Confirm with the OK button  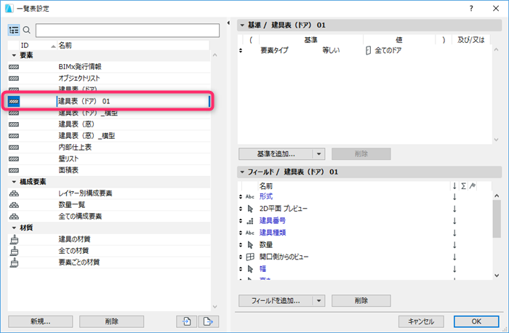click(476, 321)
